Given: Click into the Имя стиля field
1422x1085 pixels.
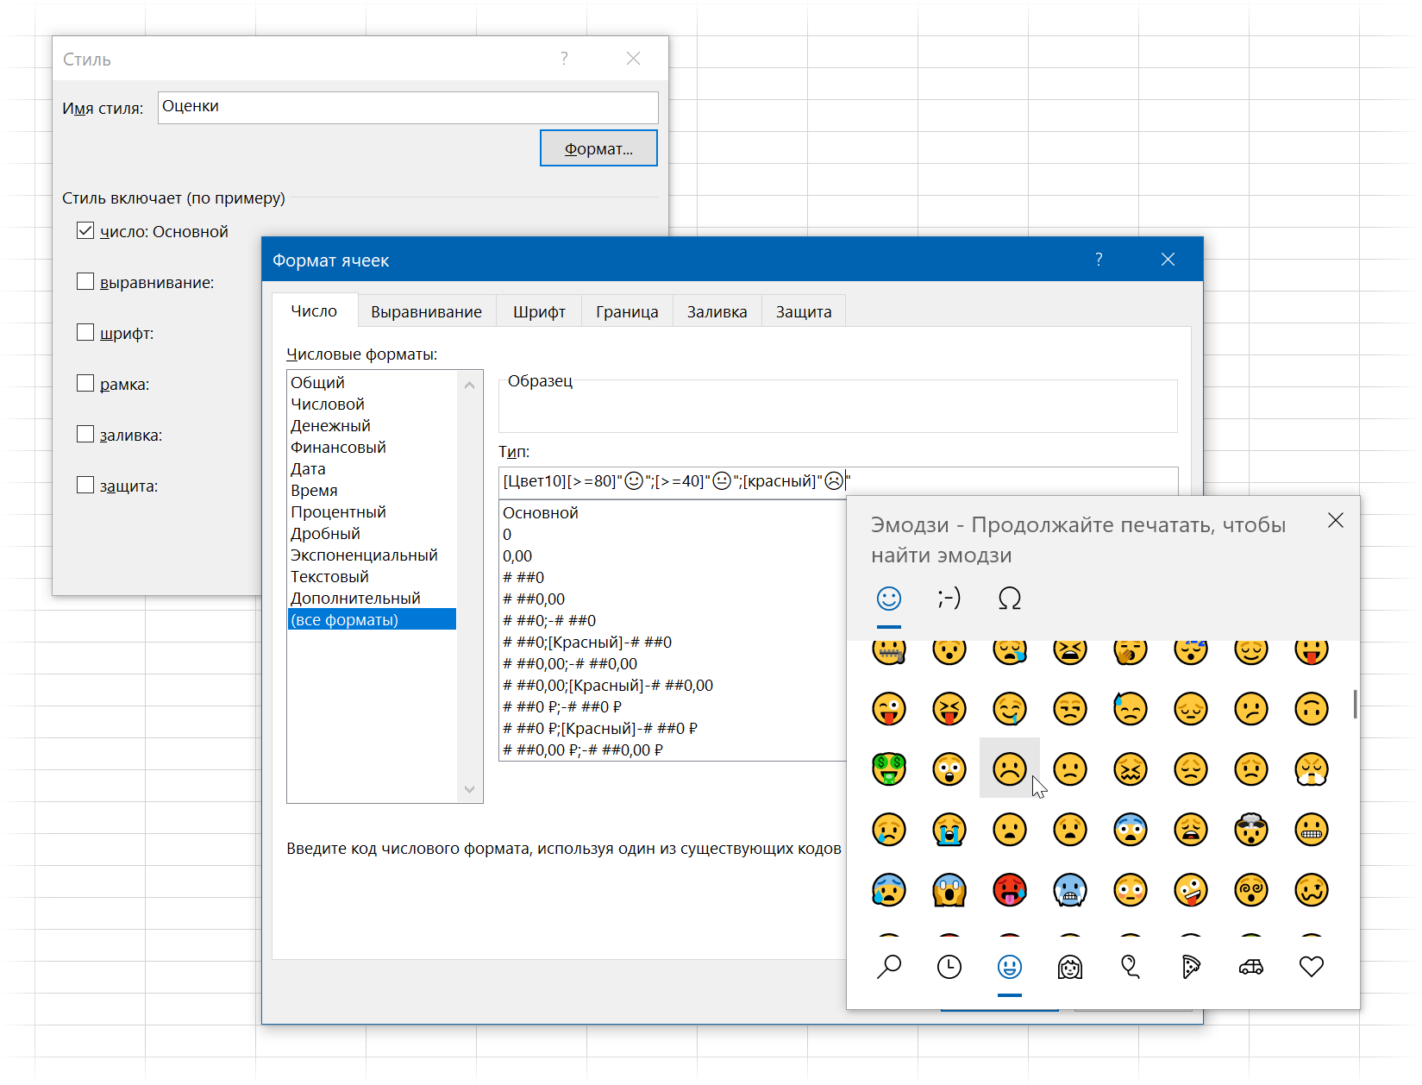Looking at the screenshot, I should click(x=408, y=107).
